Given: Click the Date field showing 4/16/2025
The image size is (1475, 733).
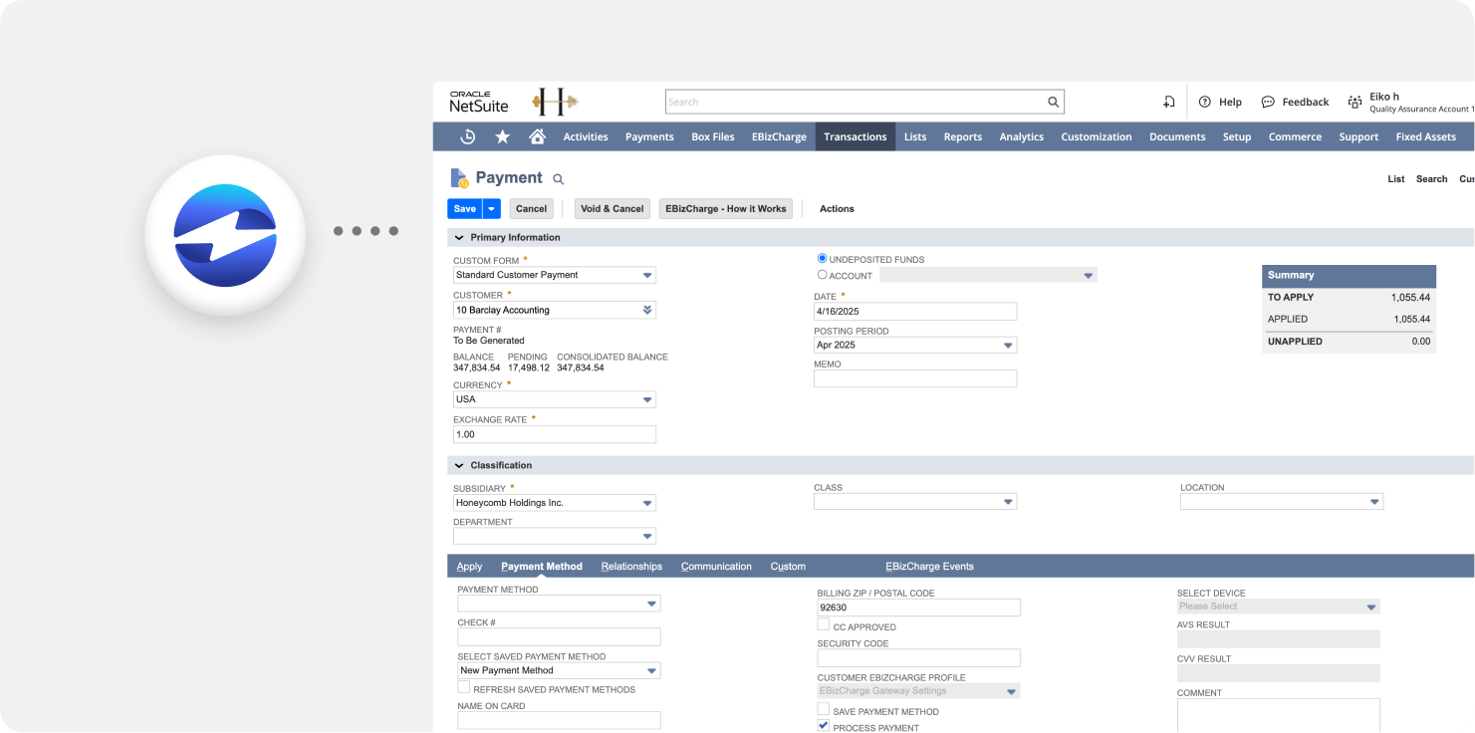Looking at the screenshot, I should click(x=915, y=312).
